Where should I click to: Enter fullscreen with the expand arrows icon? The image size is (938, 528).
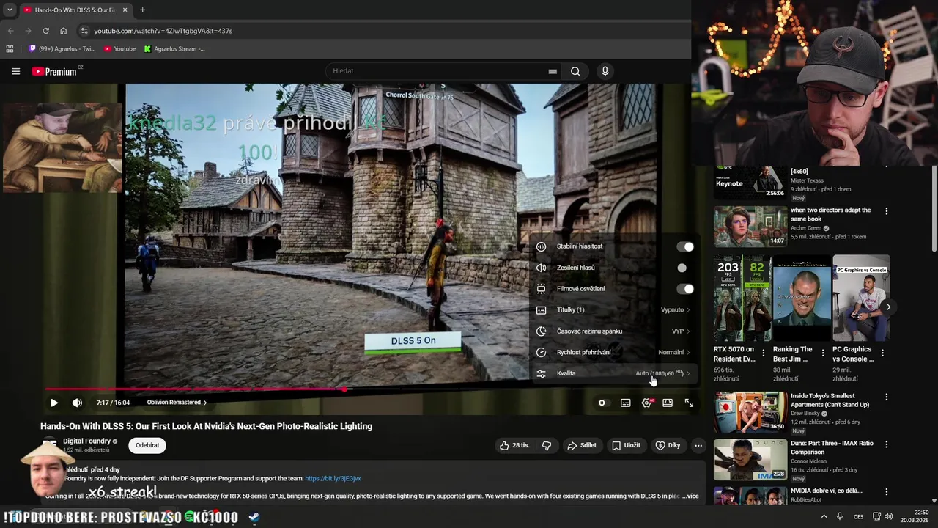[689, 403]
